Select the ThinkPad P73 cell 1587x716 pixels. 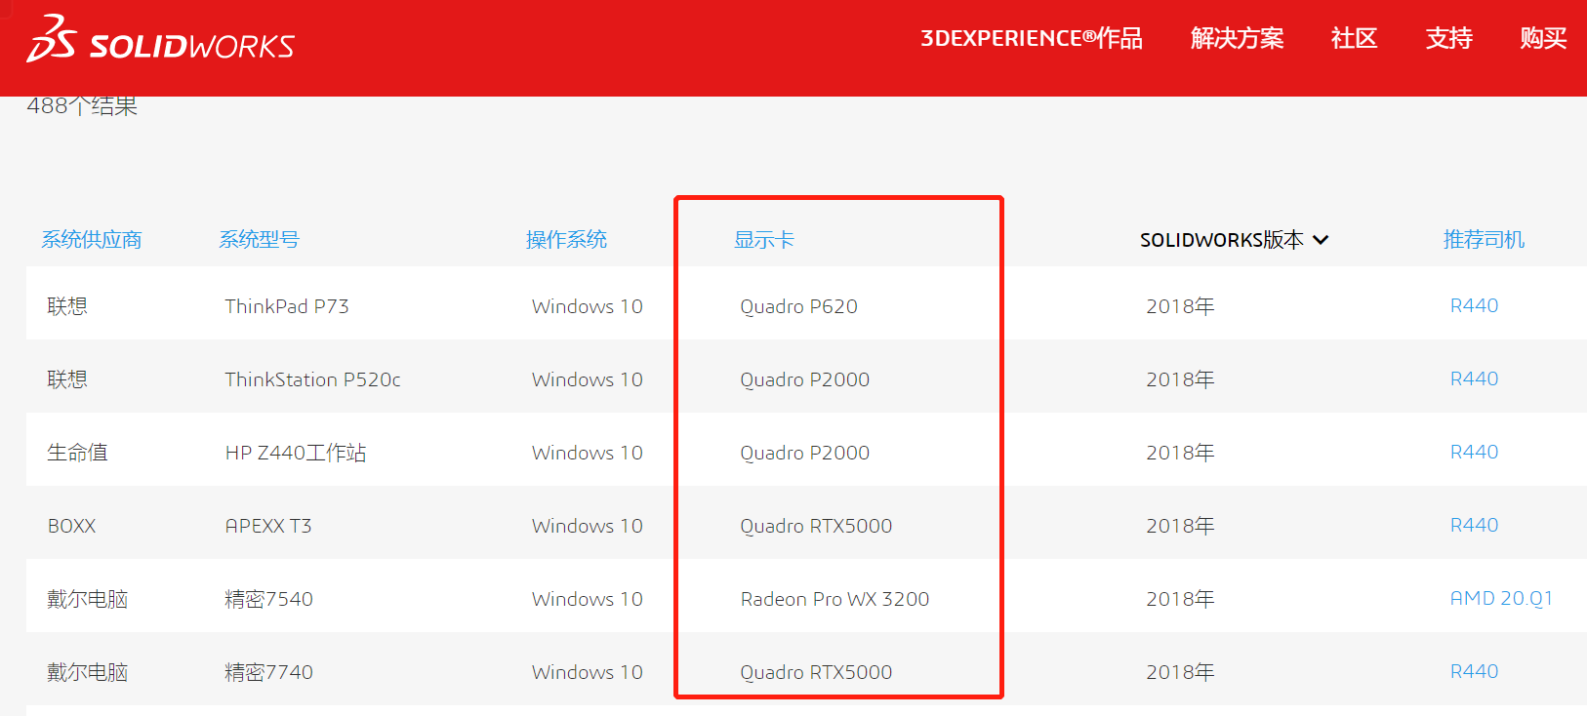point(287,306)
